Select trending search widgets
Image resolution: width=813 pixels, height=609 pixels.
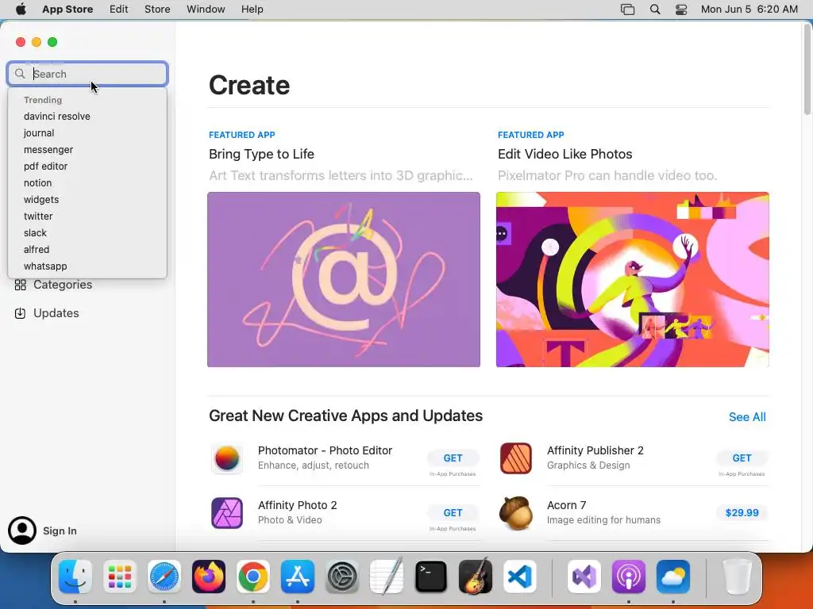[41, 199]
